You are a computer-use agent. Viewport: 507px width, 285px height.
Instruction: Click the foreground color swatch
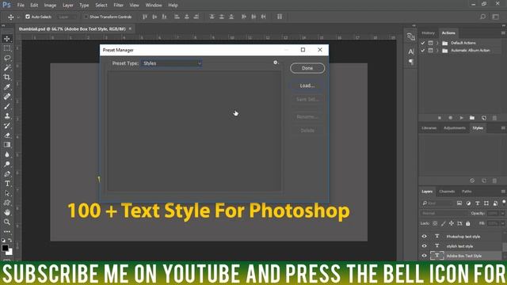click(5, 248)
